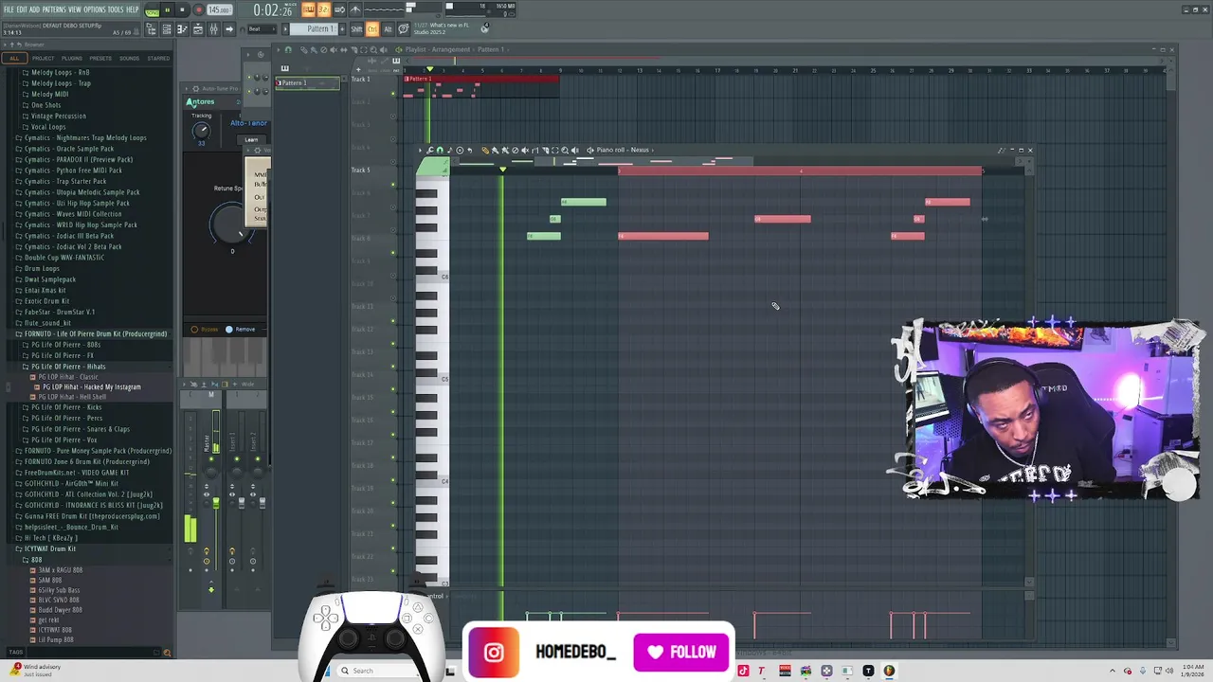Screen dimensions: 1213x682
Task: Select the STARRED browser tab
Action: (158, 58)
